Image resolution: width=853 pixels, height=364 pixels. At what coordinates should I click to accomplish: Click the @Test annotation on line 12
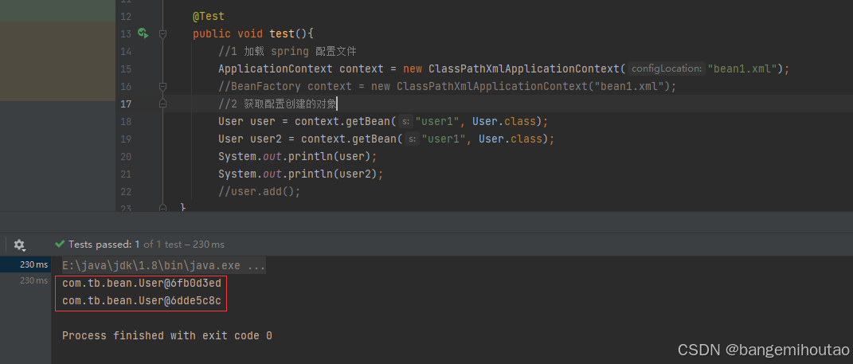click(209, 16)
